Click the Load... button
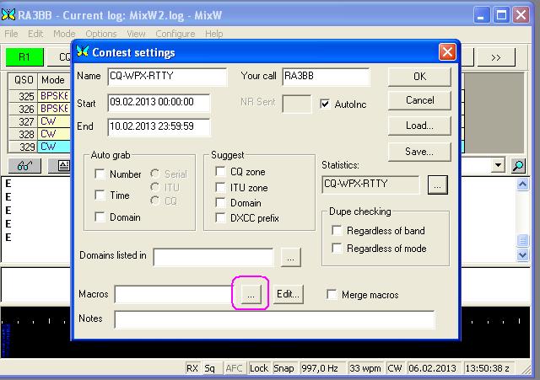Viewport: 540px width, 380px height. 419,126
